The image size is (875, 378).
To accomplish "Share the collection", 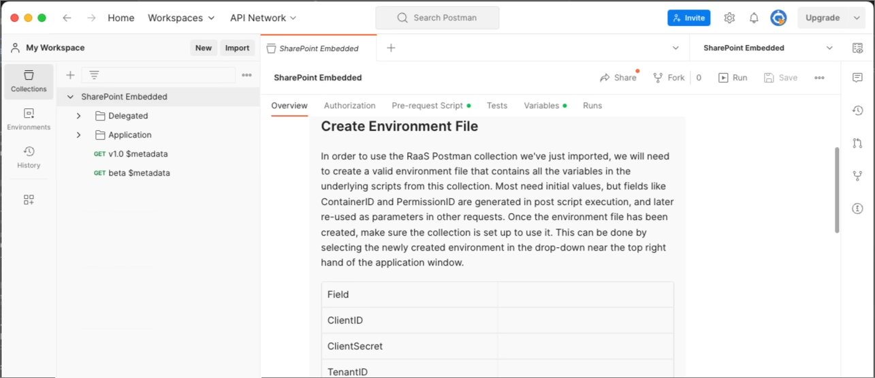I will [x=618, y=78].
